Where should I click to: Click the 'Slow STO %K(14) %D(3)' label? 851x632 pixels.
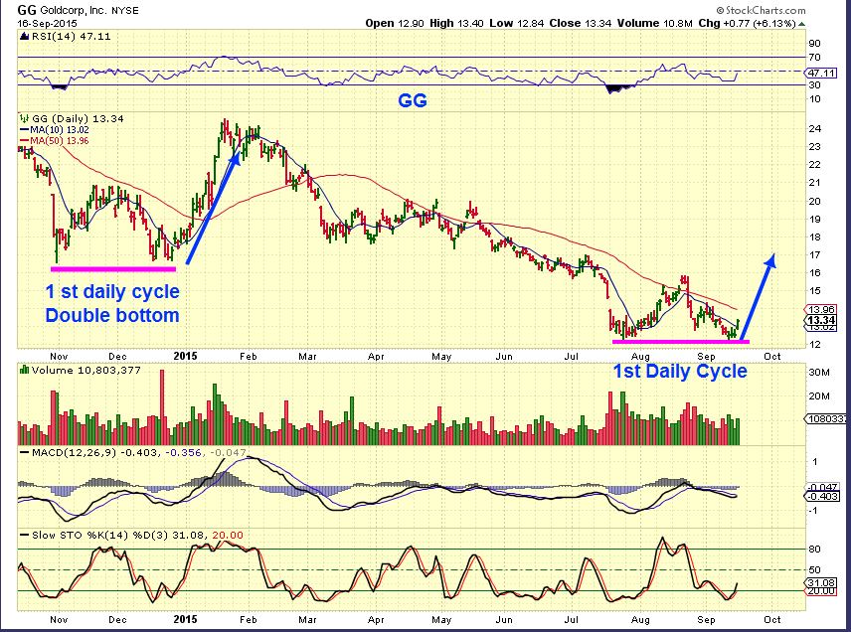pyautogui.click(x=100, y=535)
